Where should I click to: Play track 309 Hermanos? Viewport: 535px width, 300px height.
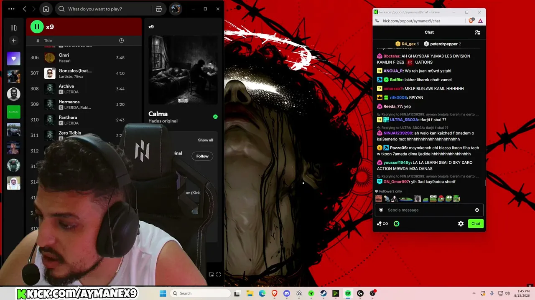tap(84, 105)
